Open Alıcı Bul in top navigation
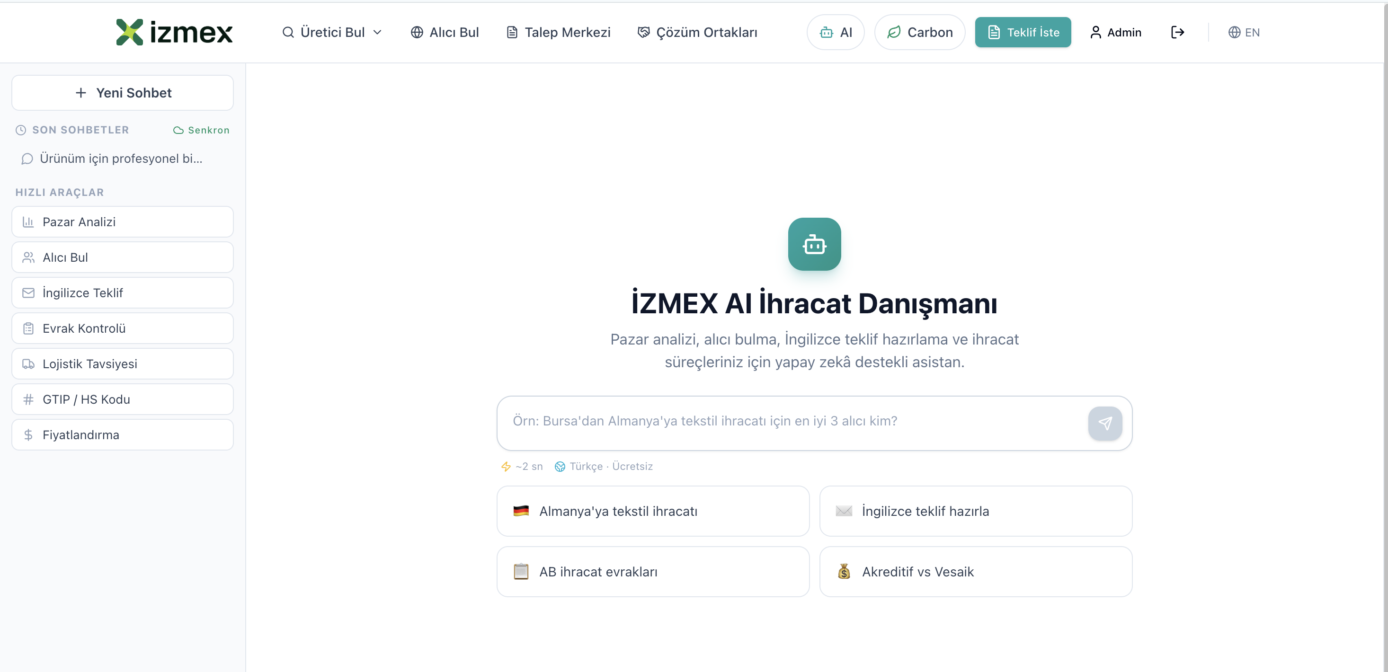1388x672 pixels. (445, 32)
